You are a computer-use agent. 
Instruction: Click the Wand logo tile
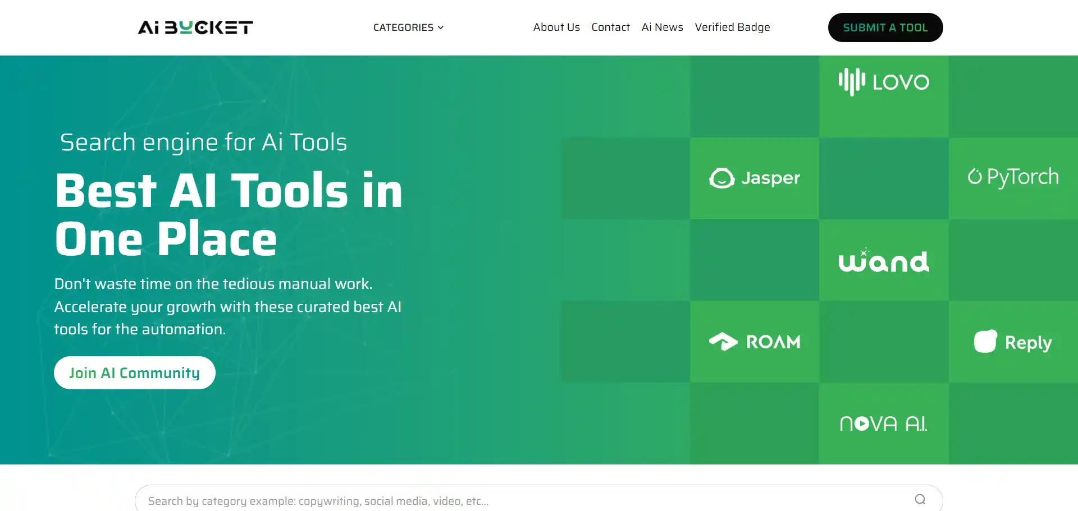884,261
